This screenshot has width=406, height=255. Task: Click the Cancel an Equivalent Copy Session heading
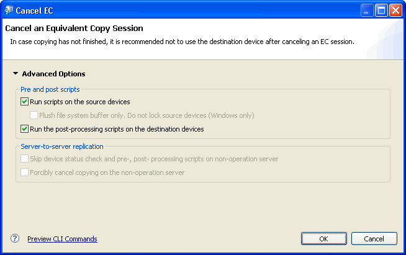[74, 28]
